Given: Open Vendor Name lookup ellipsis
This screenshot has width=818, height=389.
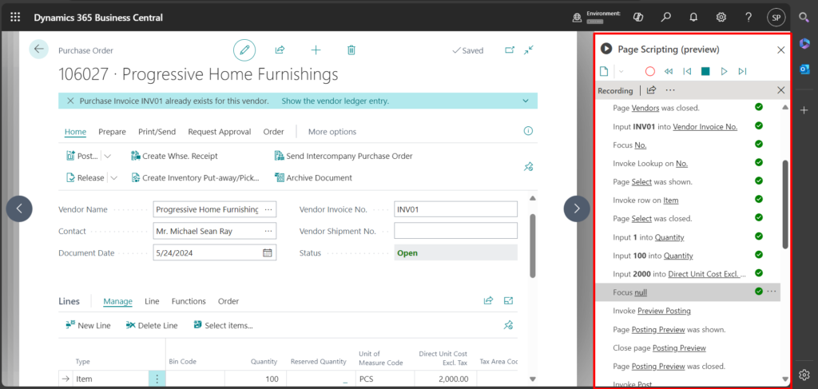Looking at the screenshot, I should 268,209.
